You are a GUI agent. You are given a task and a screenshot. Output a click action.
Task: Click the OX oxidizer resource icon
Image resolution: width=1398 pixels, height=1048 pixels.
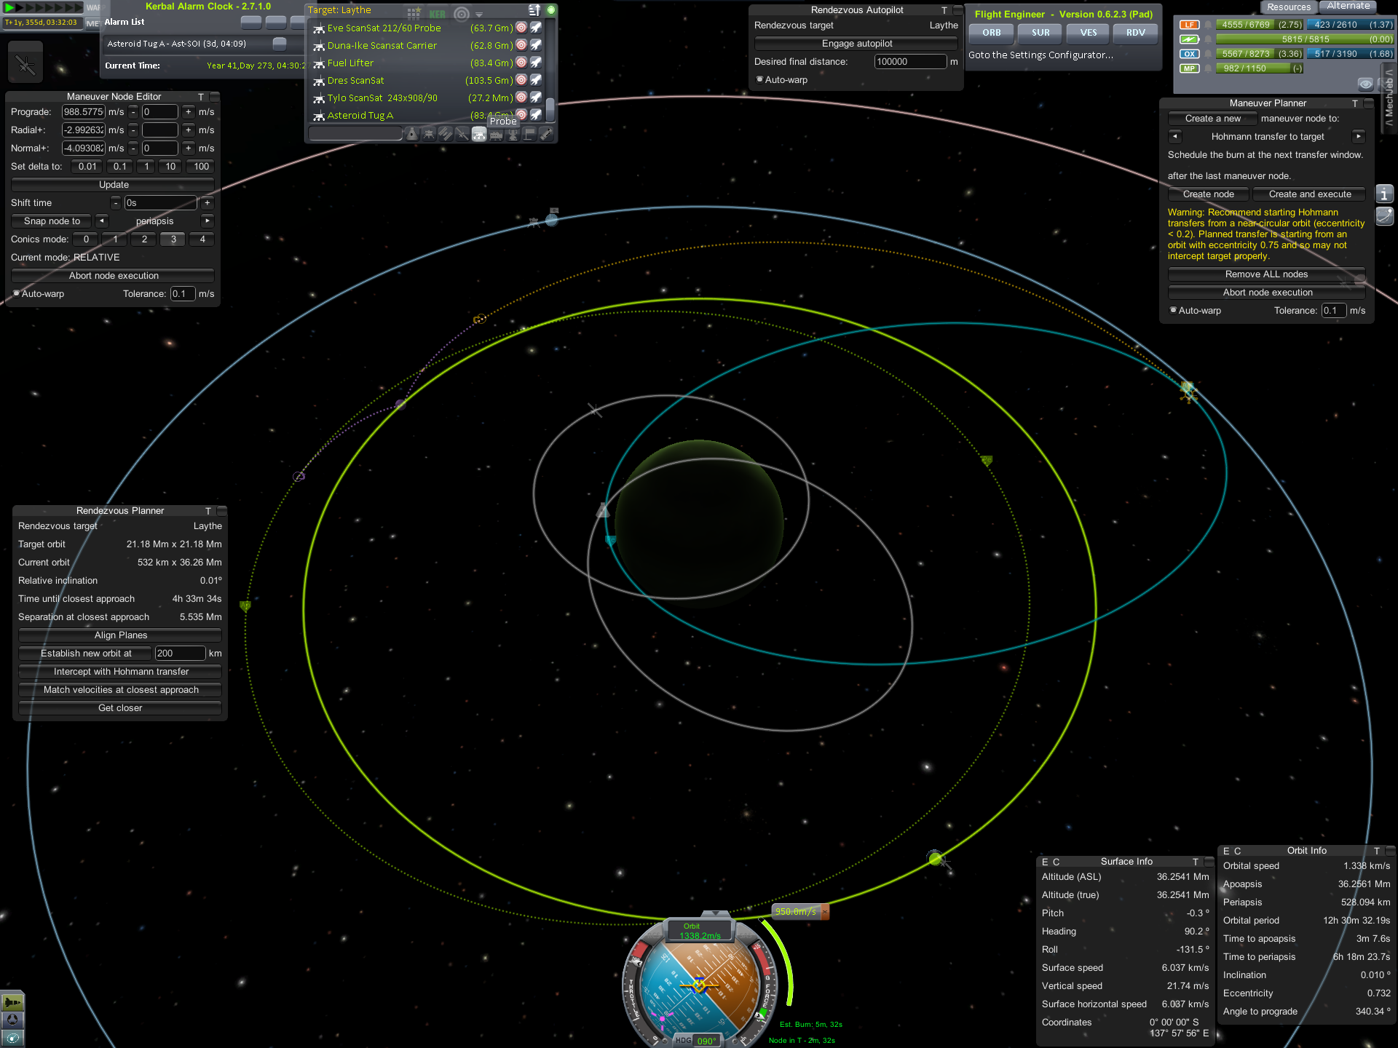(x=1189, y=54)
